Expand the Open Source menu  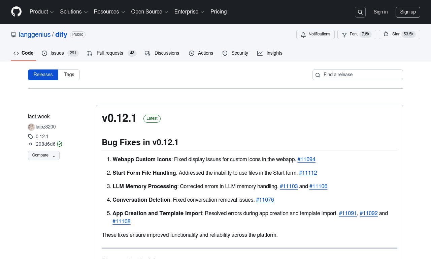click(150, 12)
